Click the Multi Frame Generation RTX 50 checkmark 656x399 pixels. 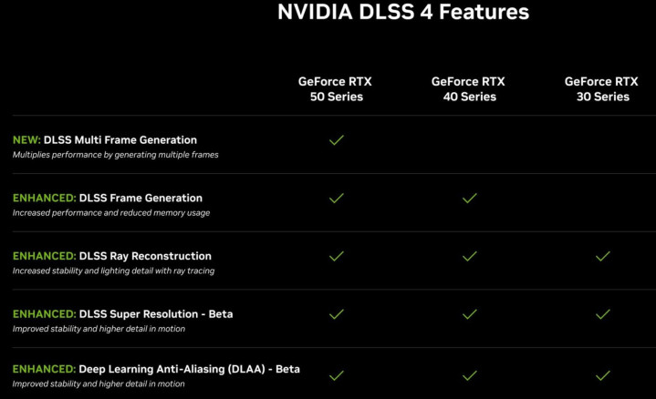pyautogui.click(x=336, y=140)
